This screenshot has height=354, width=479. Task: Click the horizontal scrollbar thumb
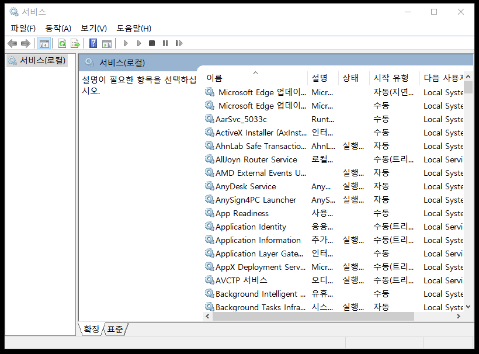tap(314, 317)
